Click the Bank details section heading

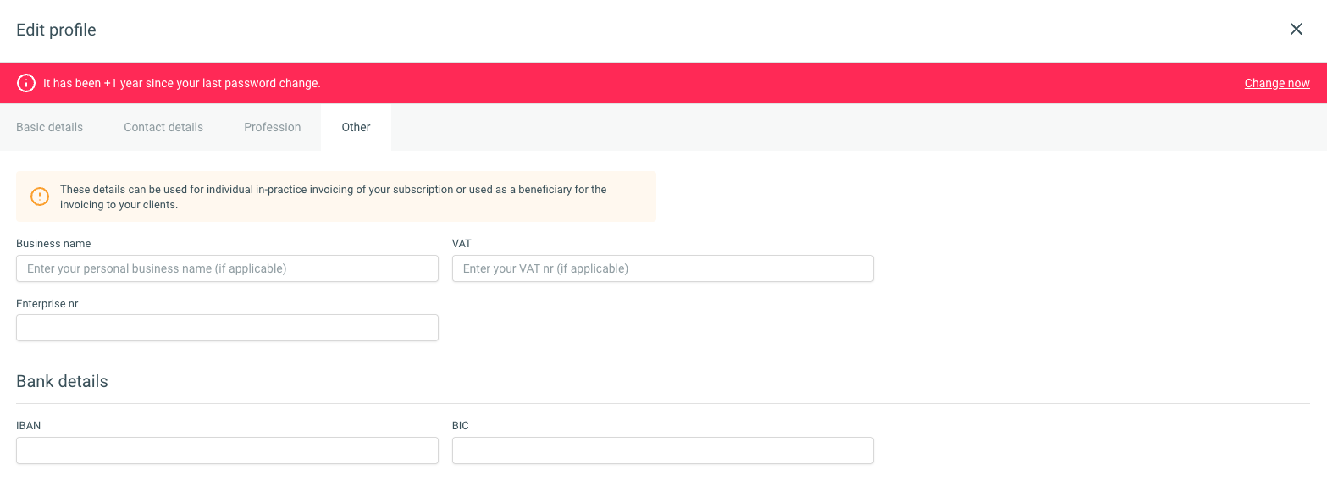[62, 381]
